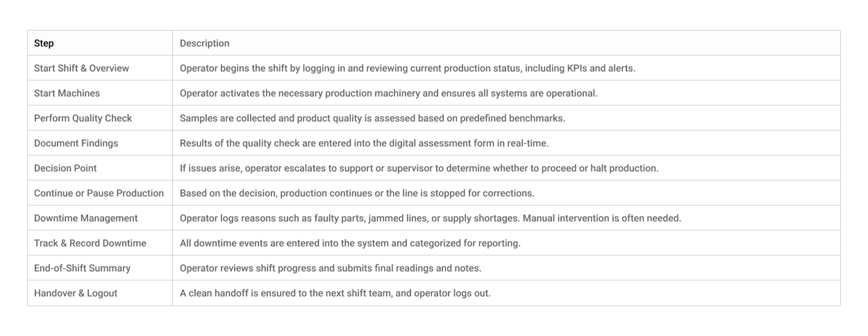Click the Description column header

(204, 43)
